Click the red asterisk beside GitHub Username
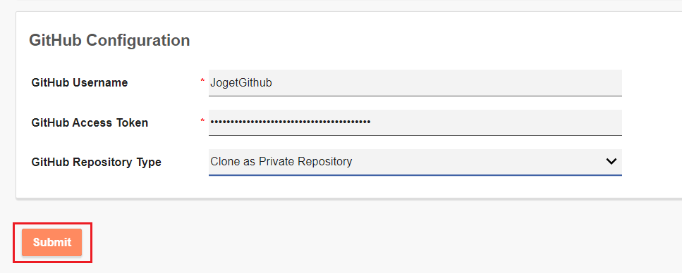The image size is (682, 273). tap(202, 81)
